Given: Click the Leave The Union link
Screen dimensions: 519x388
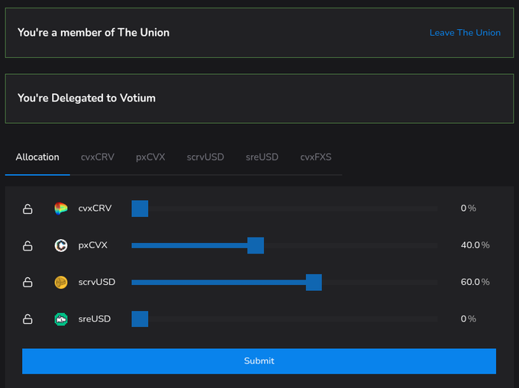Looking at the screenshot, I should point(465,33).
